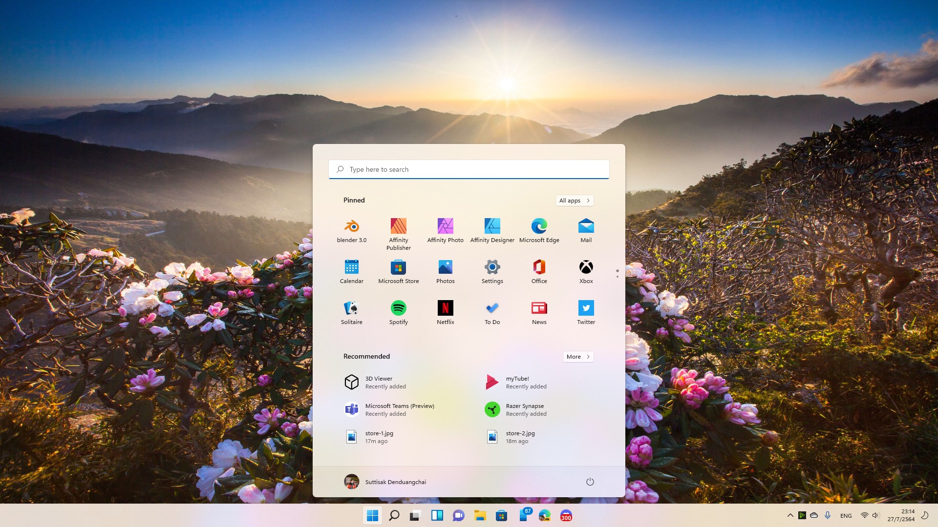
Task: Open OneDrive cloud tray icon
Action: [x=814, y=515]
